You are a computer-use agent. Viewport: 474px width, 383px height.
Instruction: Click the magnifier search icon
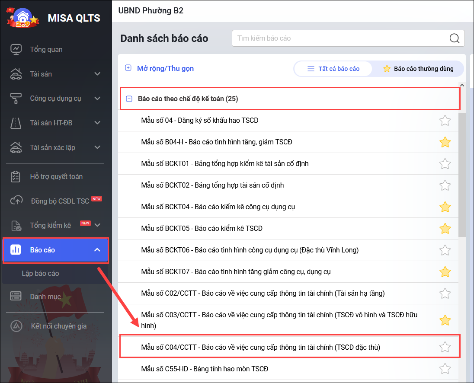[455, 38]
